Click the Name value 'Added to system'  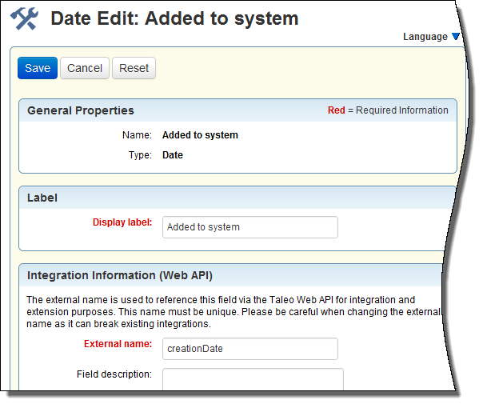pyautogui.click(x=200, y=135)
